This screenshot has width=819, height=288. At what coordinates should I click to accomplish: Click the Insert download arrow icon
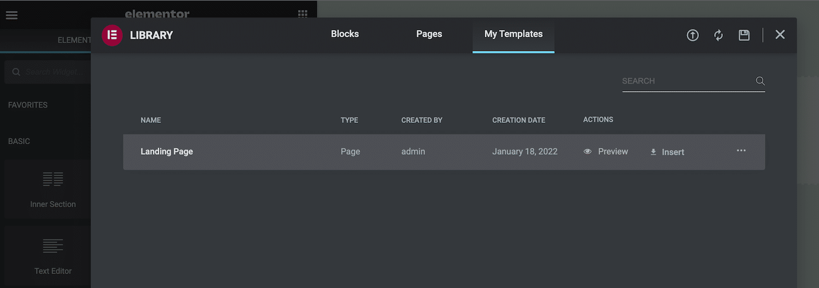pyautogui.click(x=653, y=152)
